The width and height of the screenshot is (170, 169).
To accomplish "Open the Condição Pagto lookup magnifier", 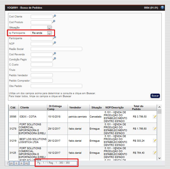I will point(54,59).
